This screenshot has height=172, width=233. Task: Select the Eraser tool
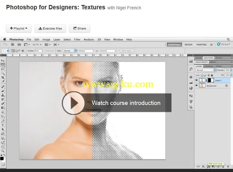coord(3,104)
